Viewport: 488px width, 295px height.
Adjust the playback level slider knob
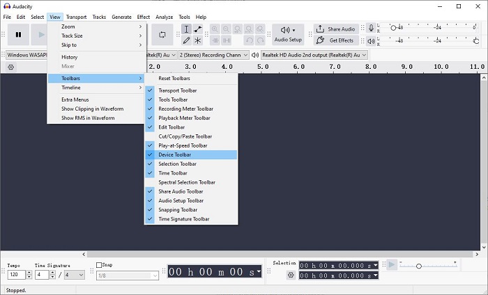pos(476,40)
